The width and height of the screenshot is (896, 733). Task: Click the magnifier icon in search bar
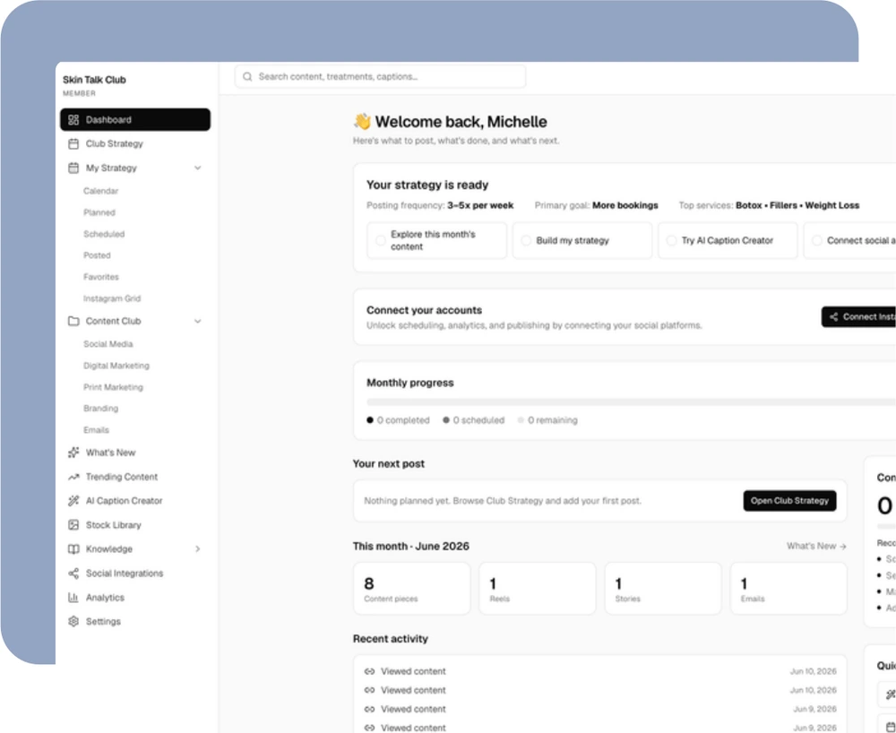click(247, 76)
